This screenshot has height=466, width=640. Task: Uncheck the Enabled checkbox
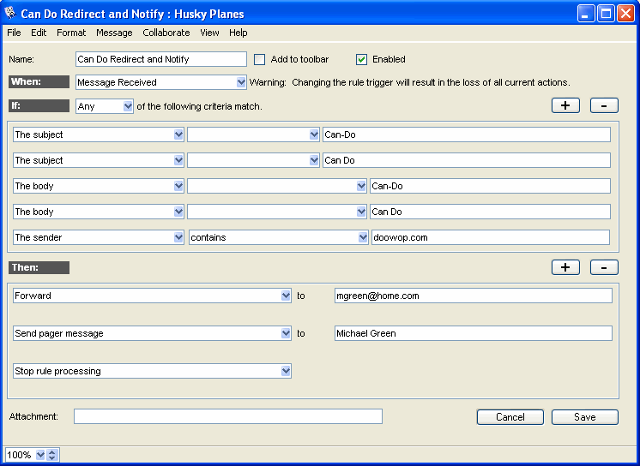tap(361, 59)
